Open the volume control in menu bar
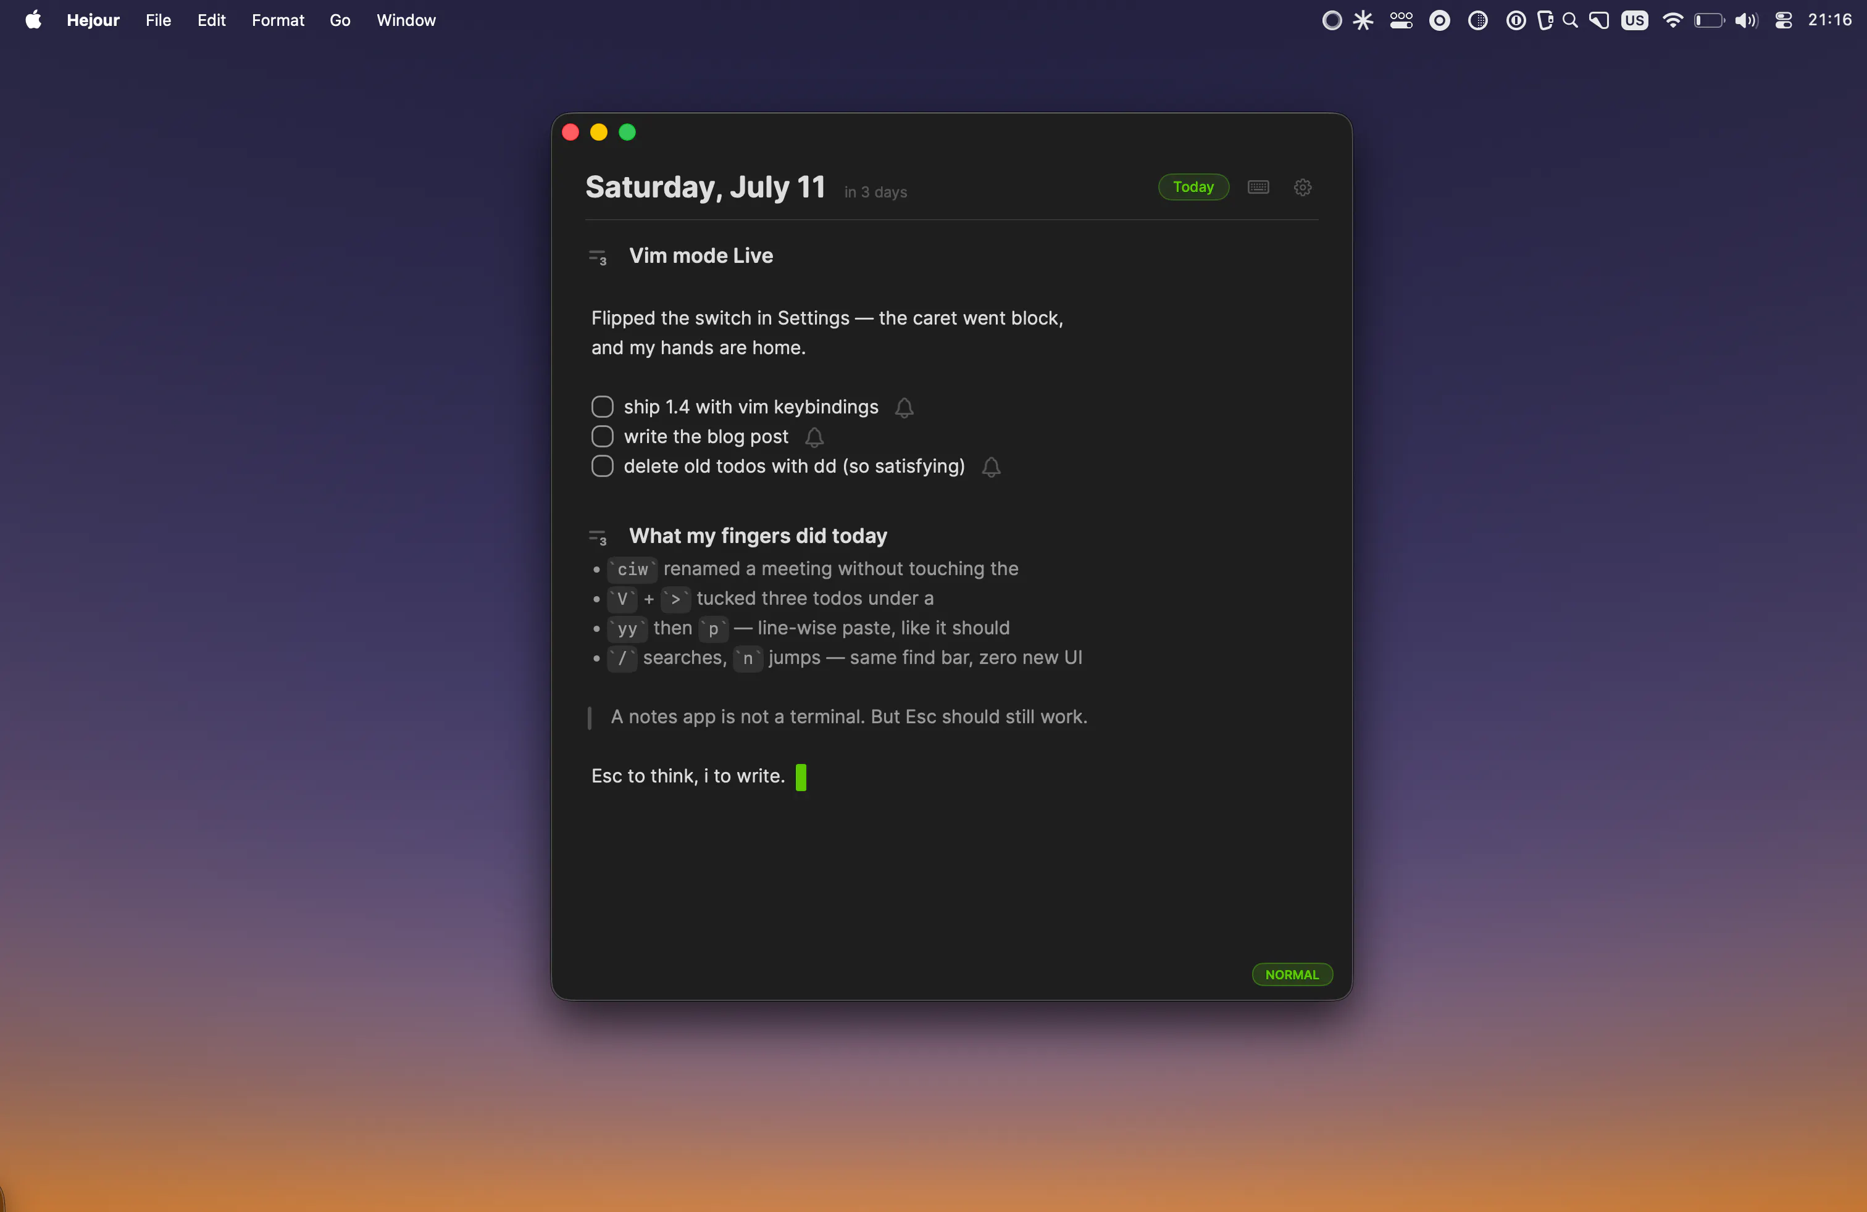 coord(1746,20)
